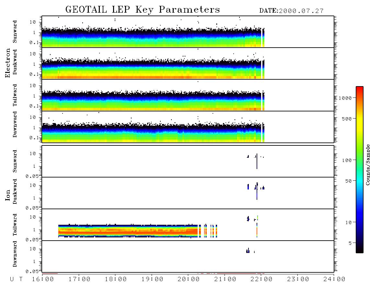Click the 0.05 tick of the Ion Dawnward panel

pyautogui.click(x=32, y=271)
